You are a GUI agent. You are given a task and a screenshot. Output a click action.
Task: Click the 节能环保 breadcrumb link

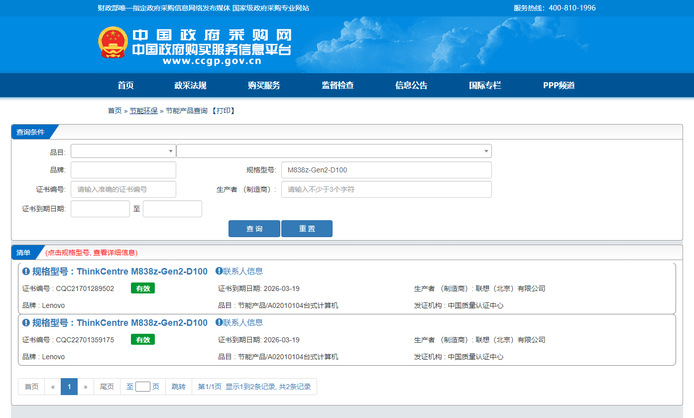tap(144, 111)
